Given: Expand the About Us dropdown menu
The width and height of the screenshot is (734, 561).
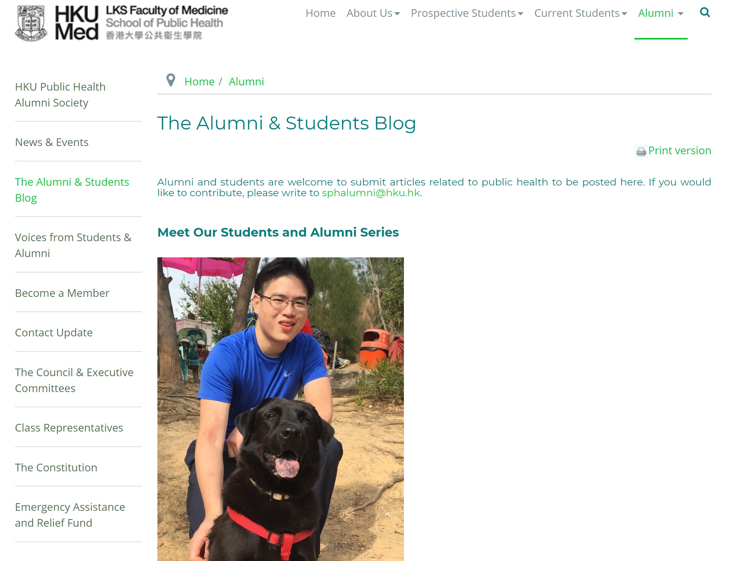Looking at the screenshot, I should coord(373,13).
